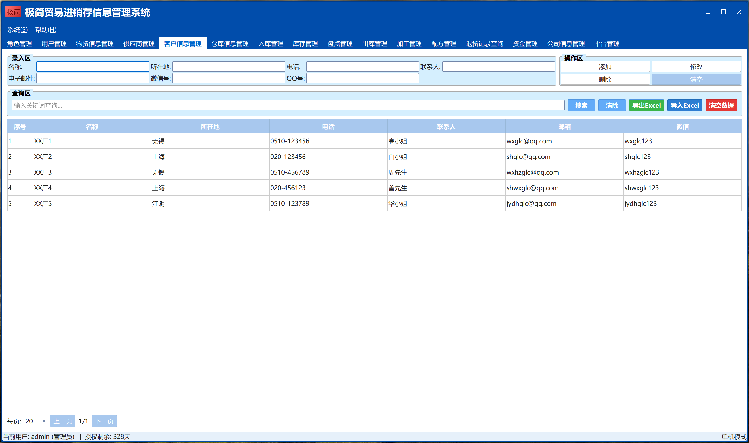The height and width of the screenshot is (443, 749).
Task: Sort by the 序号 column header
Action: [x=20, y=127]
